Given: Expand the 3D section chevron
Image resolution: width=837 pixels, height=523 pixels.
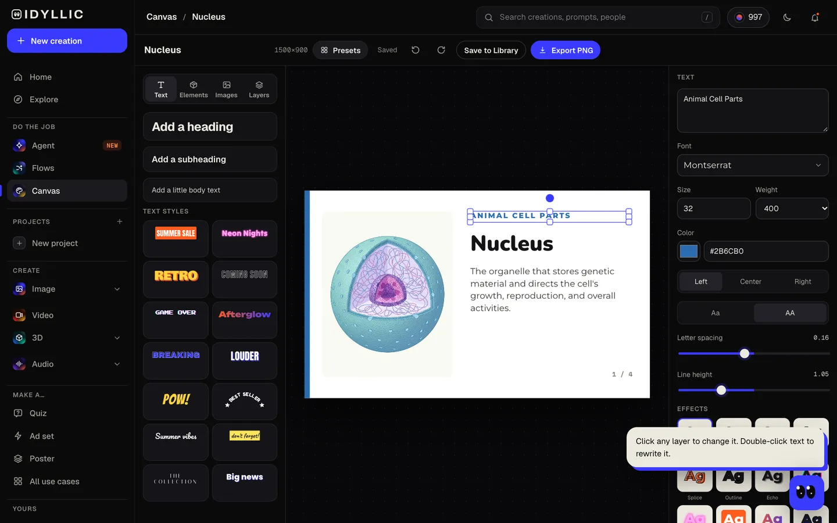Looking at the screenshot, I should coord(117,338).
